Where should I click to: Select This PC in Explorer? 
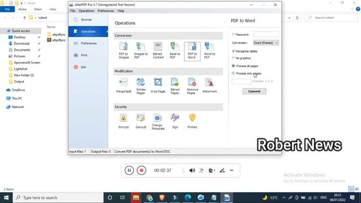pyautogui.click(x=17, y=98)
